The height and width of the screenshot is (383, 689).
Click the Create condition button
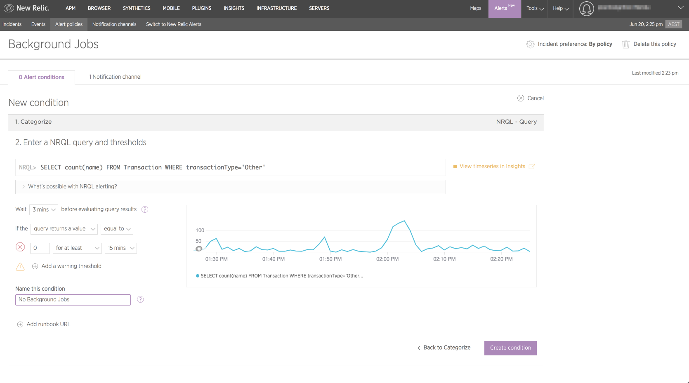(x=510, y=348)
